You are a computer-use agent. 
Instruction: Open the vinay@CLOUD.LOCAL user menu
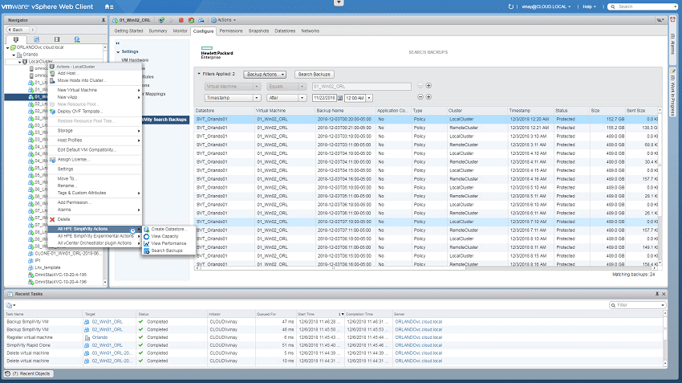(546, 6)
